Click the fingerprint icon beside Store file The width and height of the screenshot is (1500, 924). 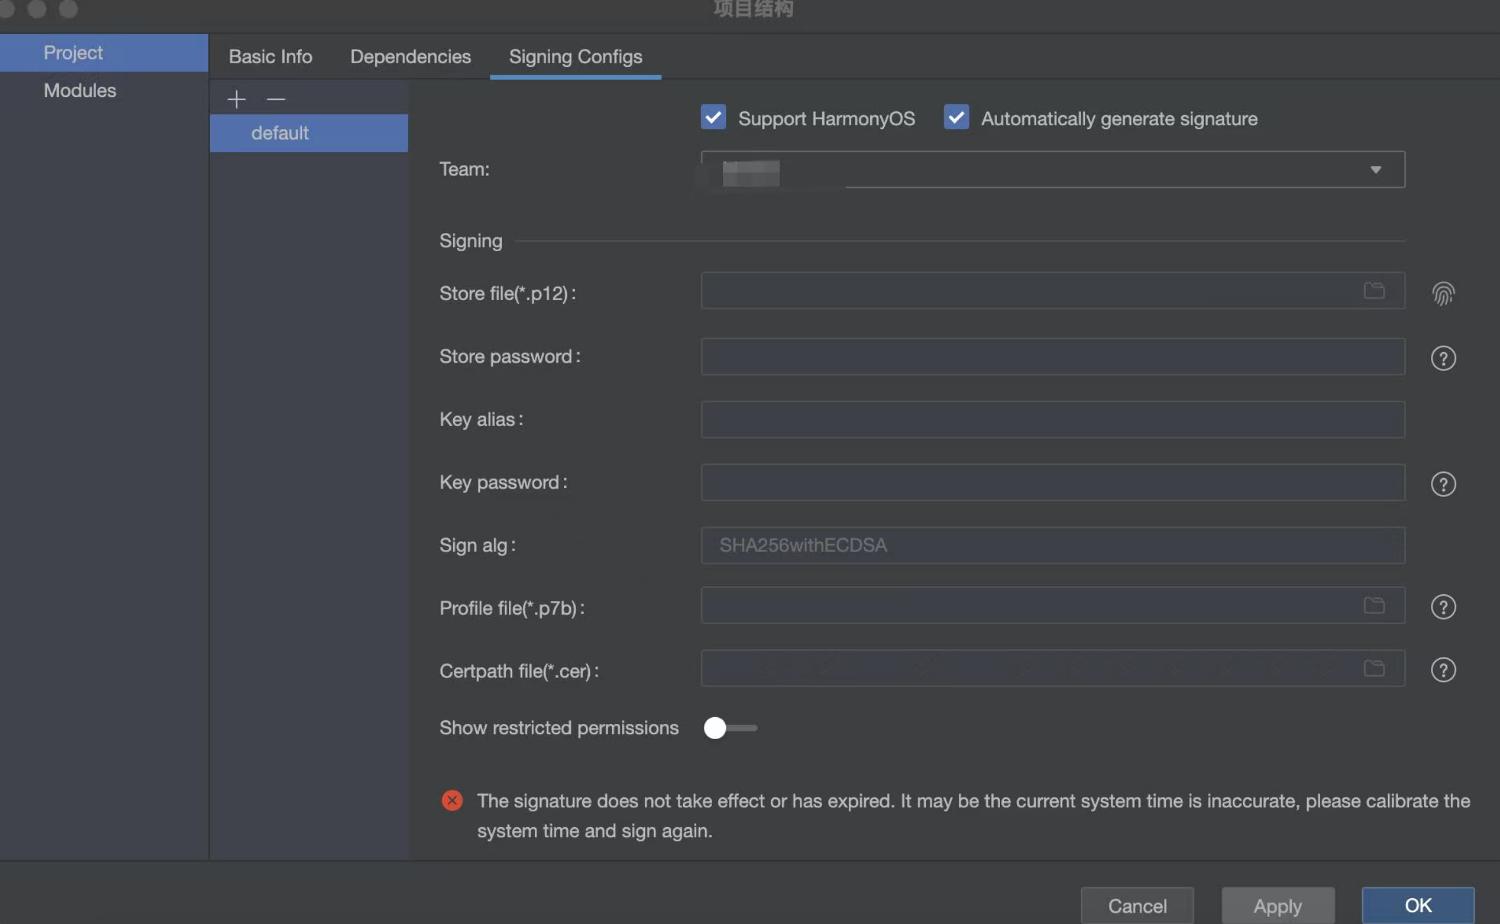coord(1443,294)
